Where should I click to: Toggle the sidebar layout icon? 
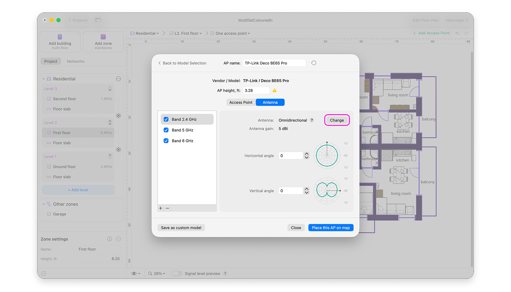coord(98,20)
